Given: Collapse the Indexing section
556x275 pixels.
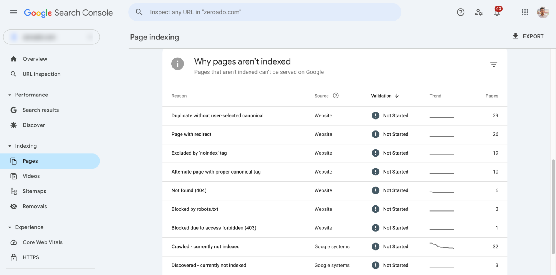Looking at the screenshot, I should coord(10,146).
